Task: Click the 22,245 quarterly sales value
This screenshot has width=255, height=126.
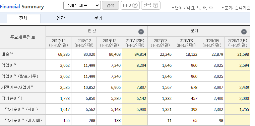Action: pyautogui.click(x=166, y=54)
